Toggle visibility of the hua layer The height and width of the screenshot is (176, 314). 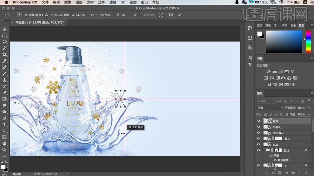(x=258, y=144)
